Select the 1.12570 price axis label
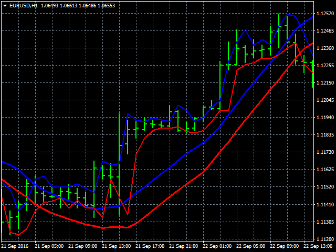This screenshot has height=252, width=336. pyautogui.click(x=325, y=14)
